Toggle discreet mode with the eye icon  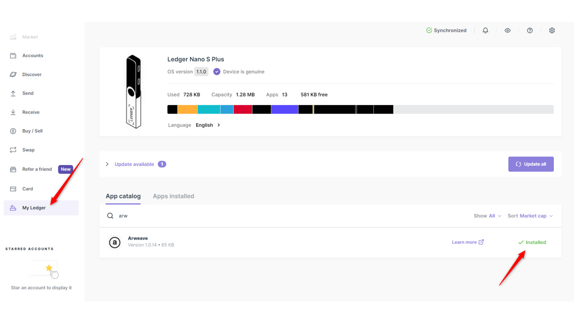point(508,31)
